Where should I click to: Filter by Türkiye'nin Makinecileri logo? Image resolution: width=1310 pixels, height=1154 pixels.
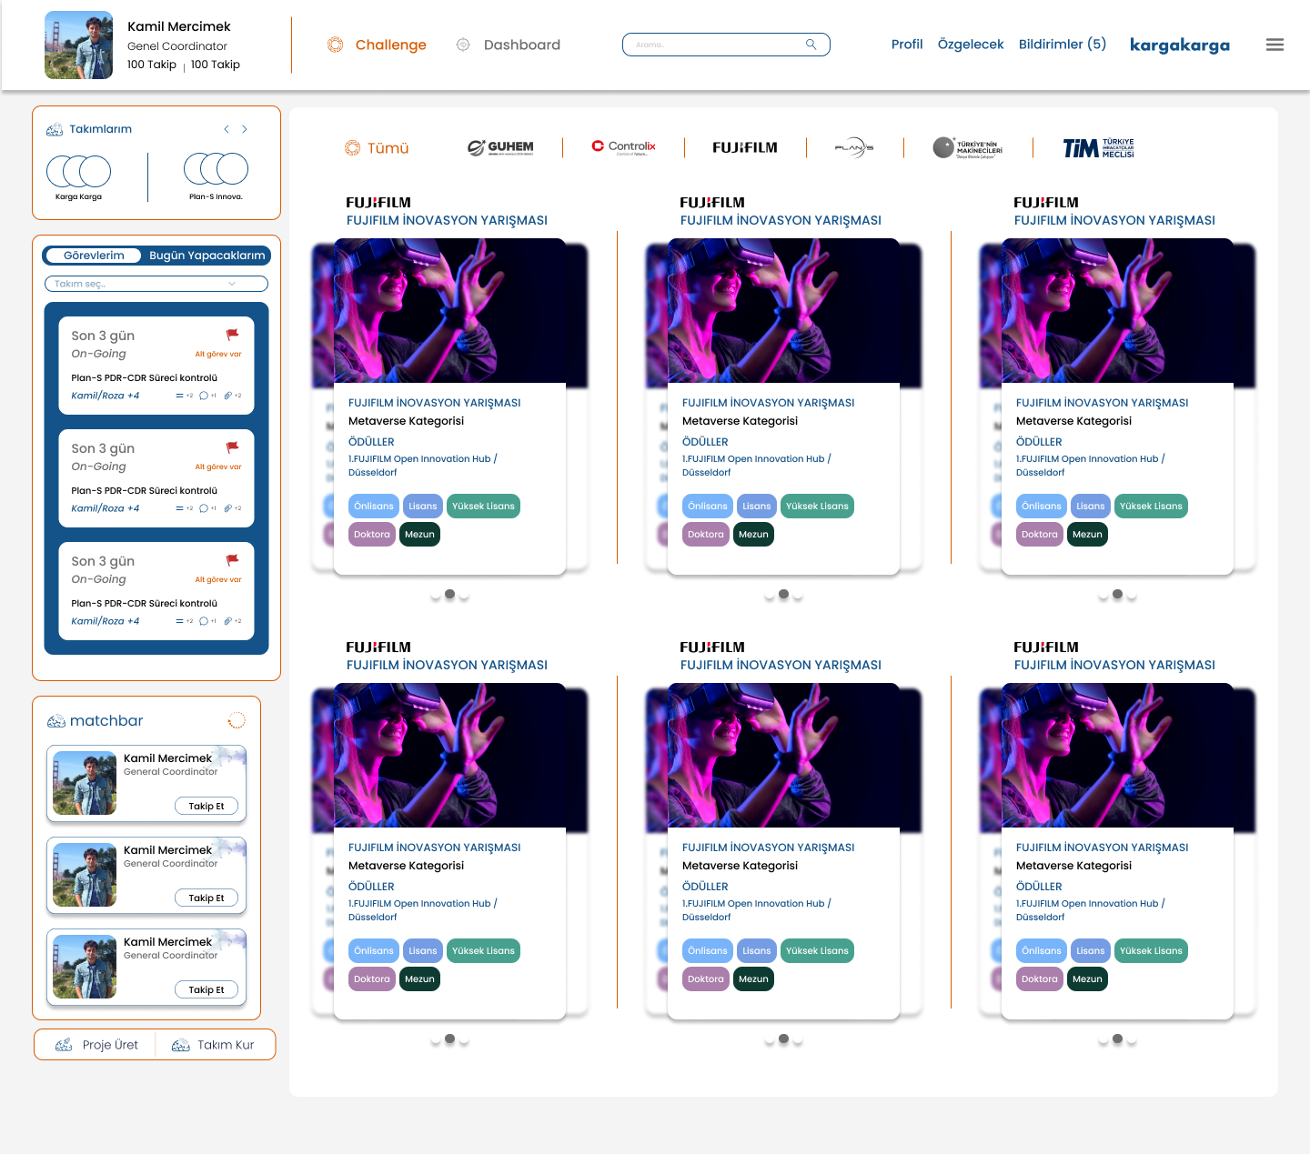coord(968,147)
